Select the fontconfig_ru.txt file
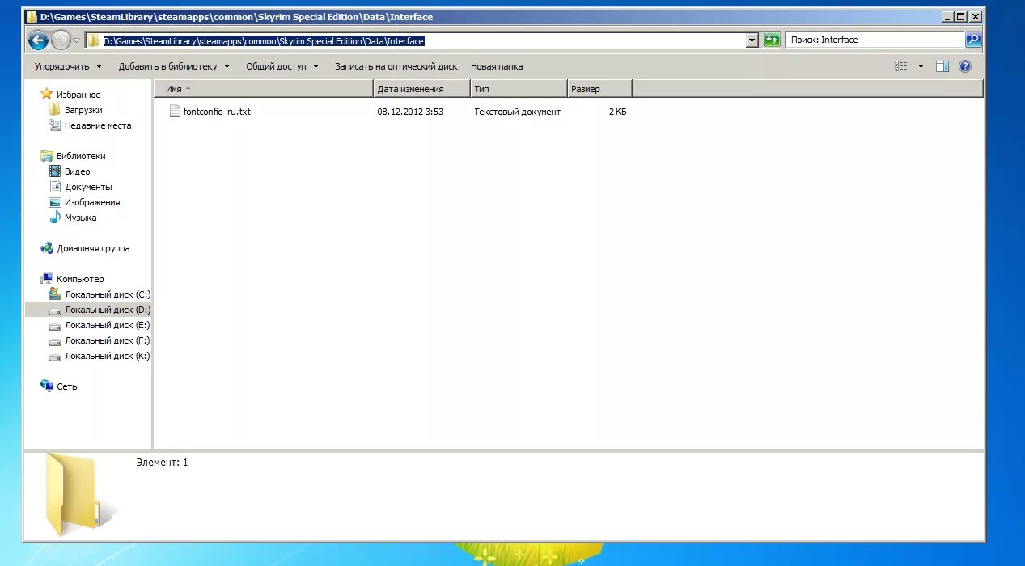This screenshot has width=1025, height=566. point(217,112)
